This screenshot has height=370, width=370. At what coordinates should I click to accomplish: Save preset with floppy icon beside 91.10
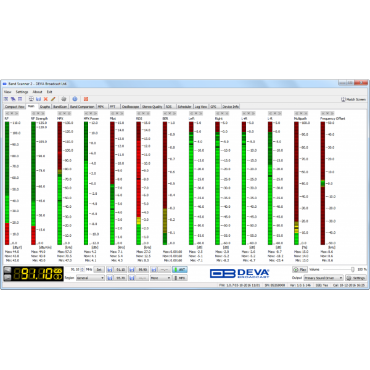click(x=110, y=269)
